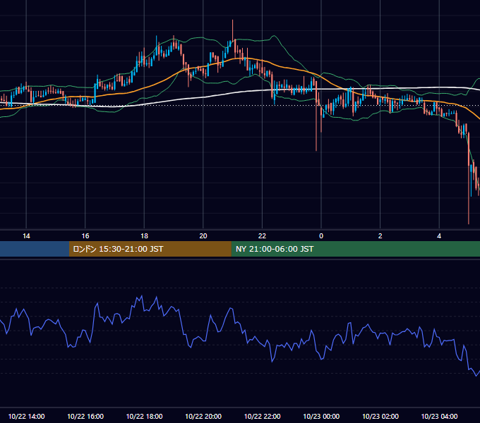480x423 pixels.
Task: Click the '20' hour label on price chart axis
Action: pyautogui.click(x=203, y=236)
